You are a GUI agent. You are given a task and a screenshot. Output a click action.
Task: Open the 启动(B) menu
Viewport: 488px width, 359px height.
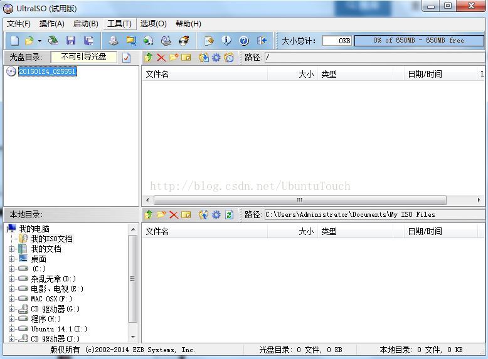click(x=85, y=24)
